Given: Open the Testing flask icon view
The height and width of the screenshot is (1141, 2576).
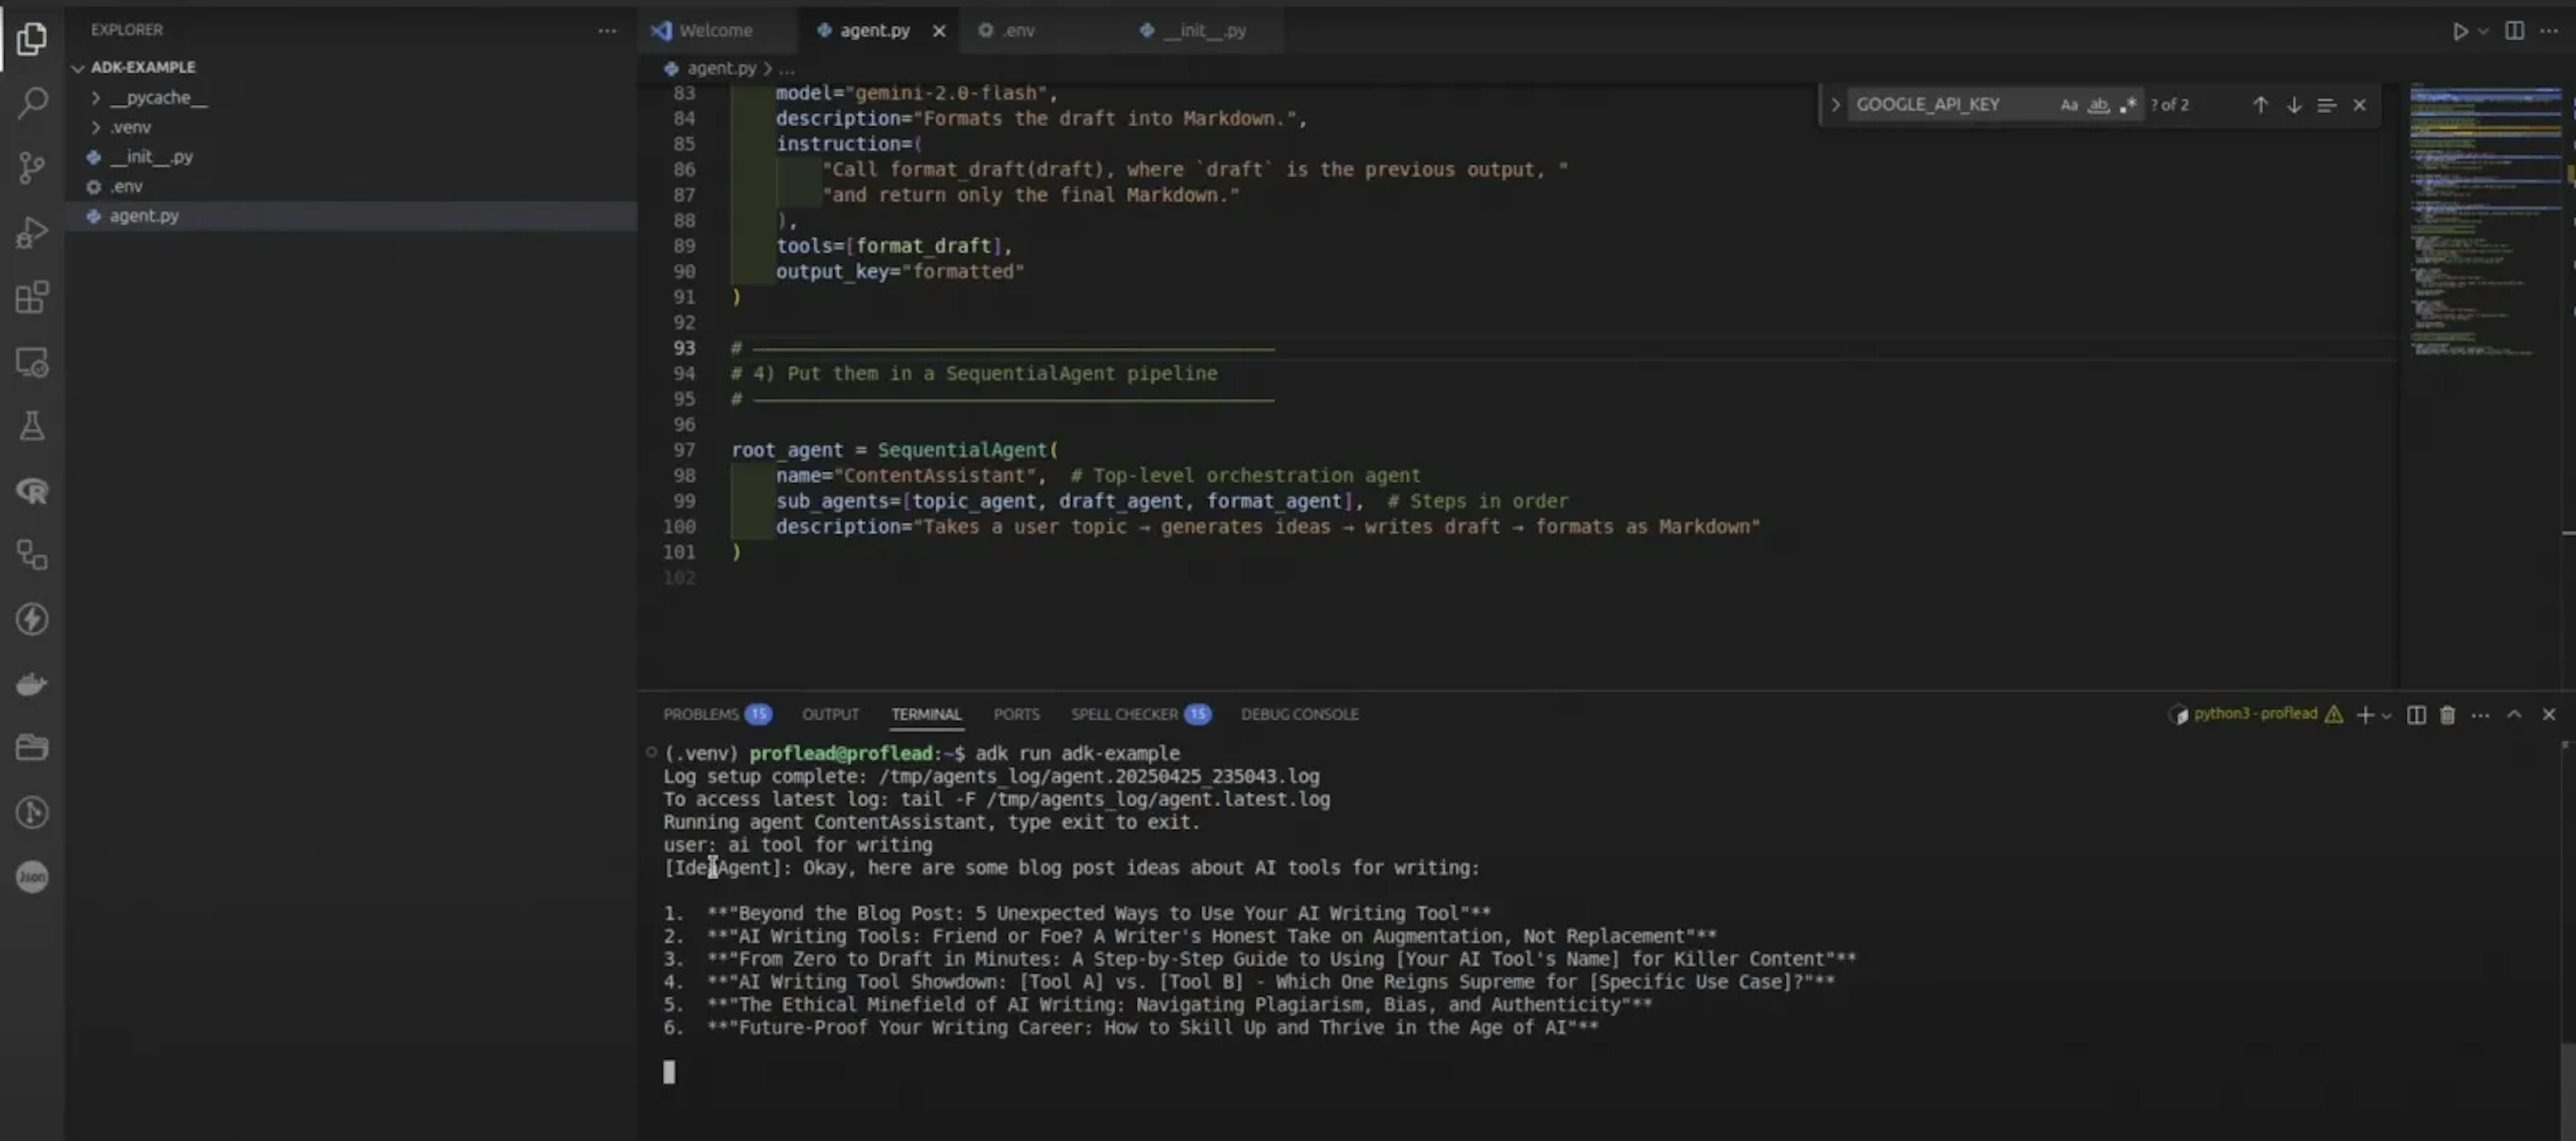Looking at the screenshot, I should point(32,427).
